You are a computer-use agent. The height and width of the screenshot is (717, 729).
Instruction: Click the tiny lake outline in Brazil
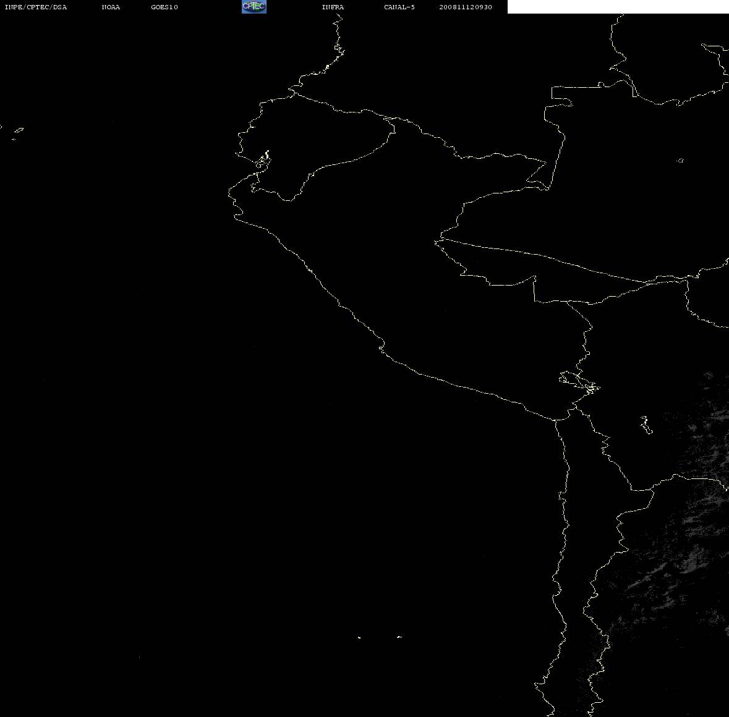(x=680, y=160)
